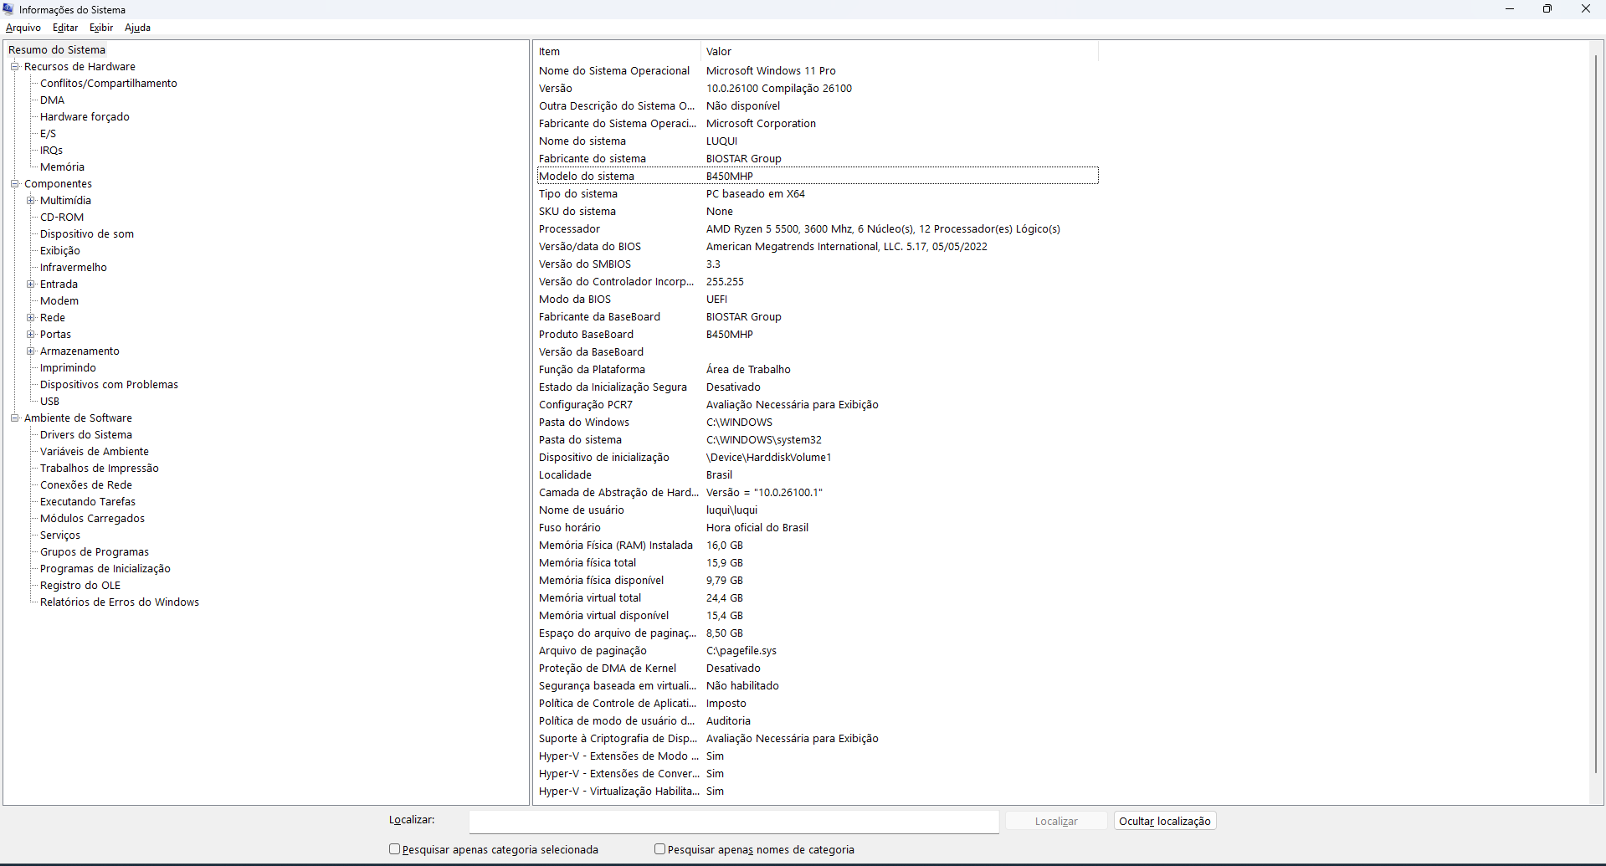The height and width of the screenshot is (866, 1606).
Task: Click the 'Nome do Sistema Operacional' row
Action: tap(818, 71)
